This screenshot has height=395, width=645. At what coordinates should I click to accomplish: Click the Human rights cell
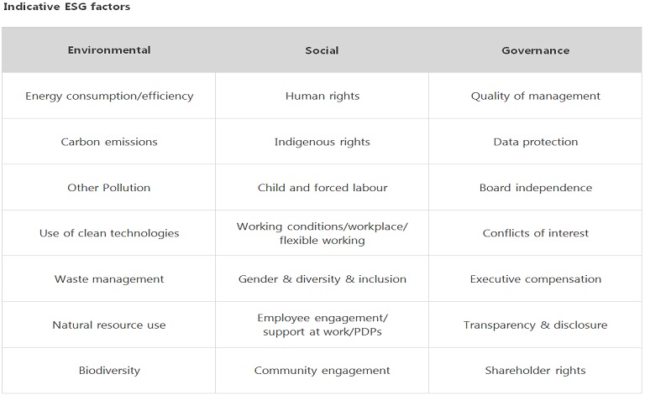pyautogui.click(x=322, y=96)
